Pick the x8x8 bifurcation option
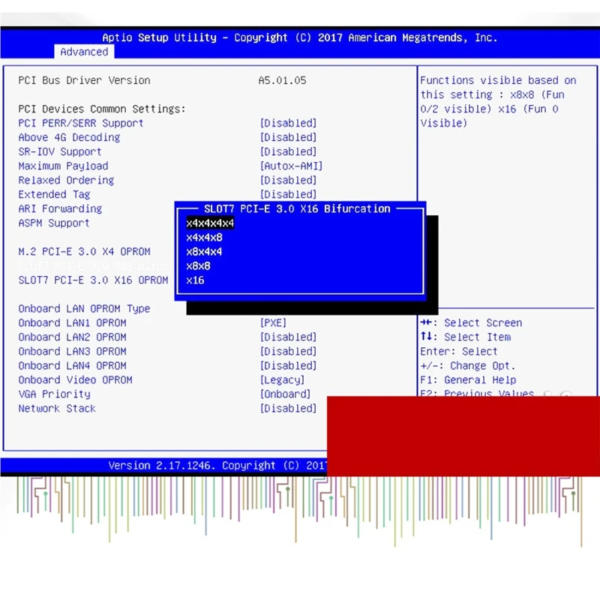Screen dimensions: 600x600 (198, 266)
